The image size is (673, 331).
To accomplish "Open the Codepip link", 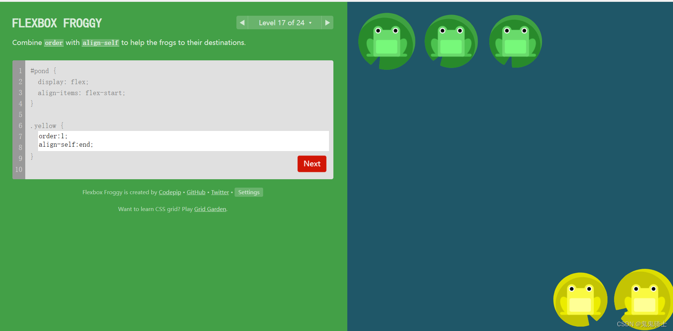I will pyautogui.click(x=170, y=192).
